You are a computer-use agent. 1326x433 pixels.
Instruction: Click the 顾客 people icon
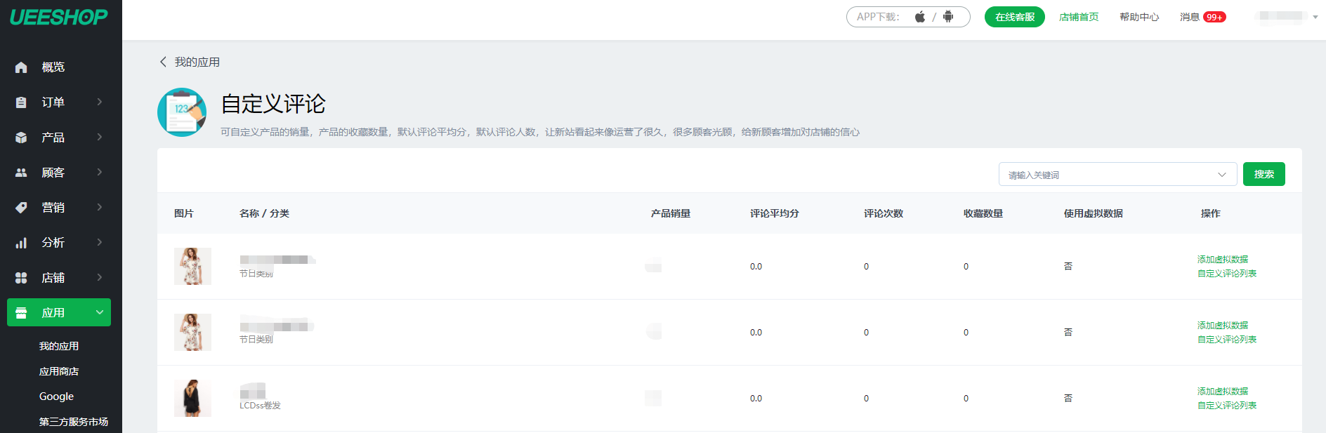pos(21,173)
